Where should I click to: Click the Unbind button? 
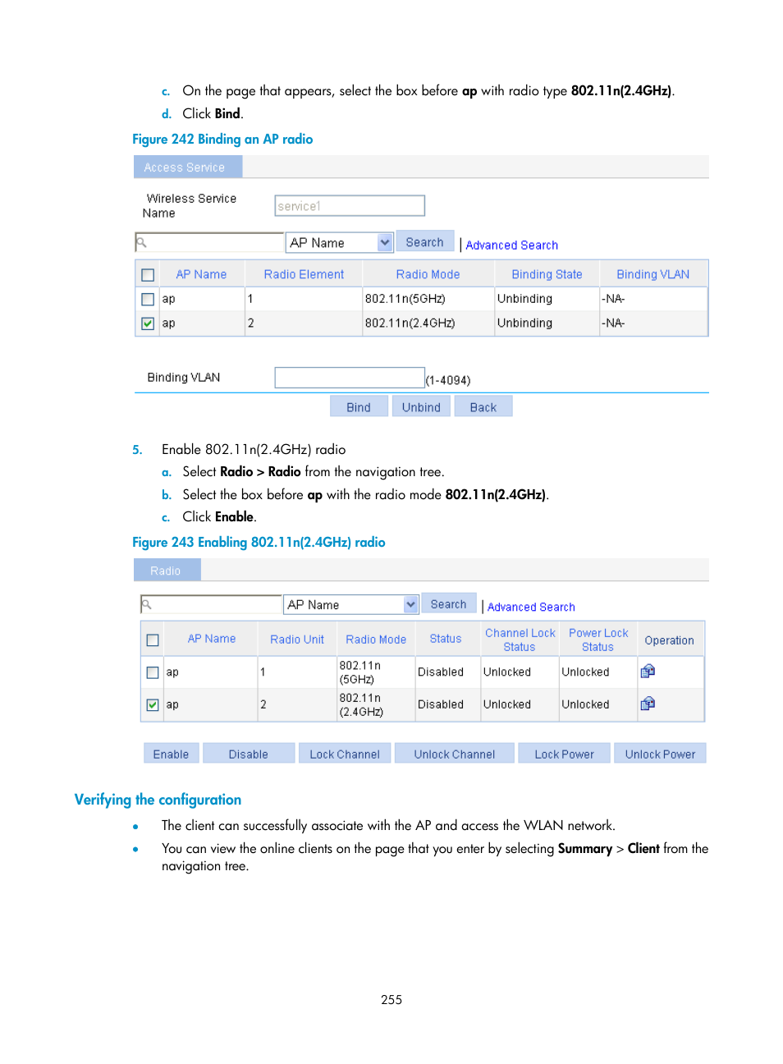tap(421, 406)
